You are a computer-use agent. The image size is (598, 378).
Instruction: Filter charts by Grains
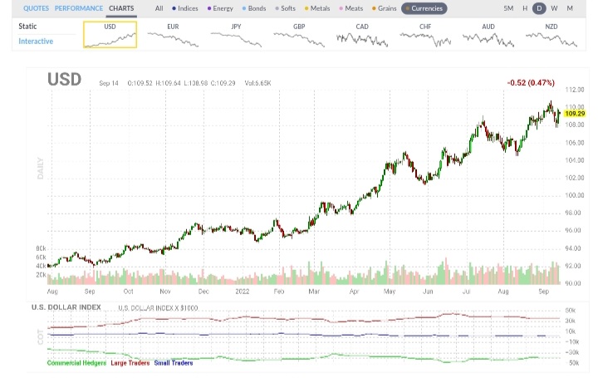pos(385,8)
